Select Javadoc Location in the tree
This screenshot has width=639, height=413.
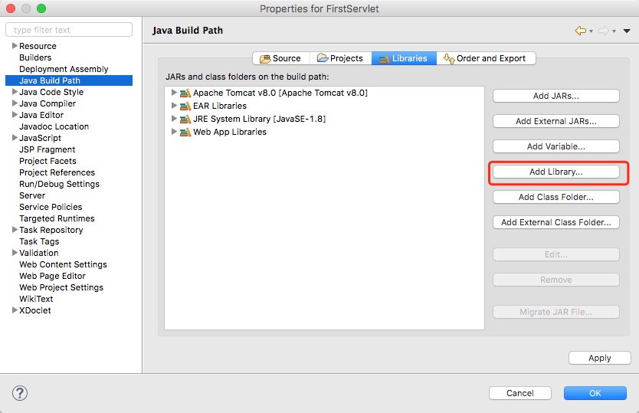pos(54,126)
